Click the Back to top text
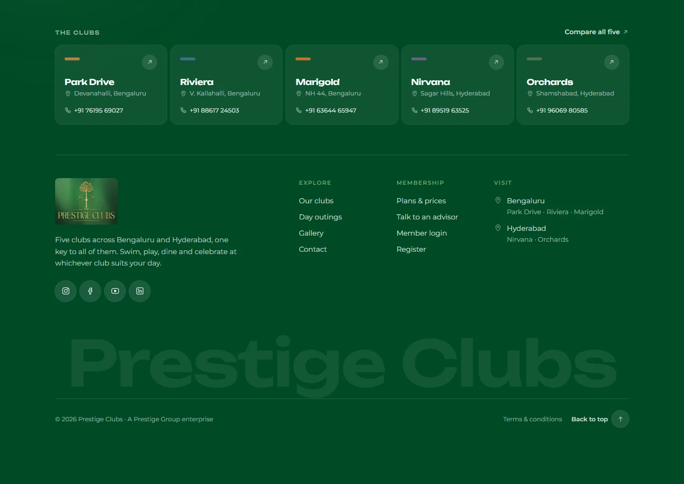This screenshot has width=684, height=484. coord(589,419)
